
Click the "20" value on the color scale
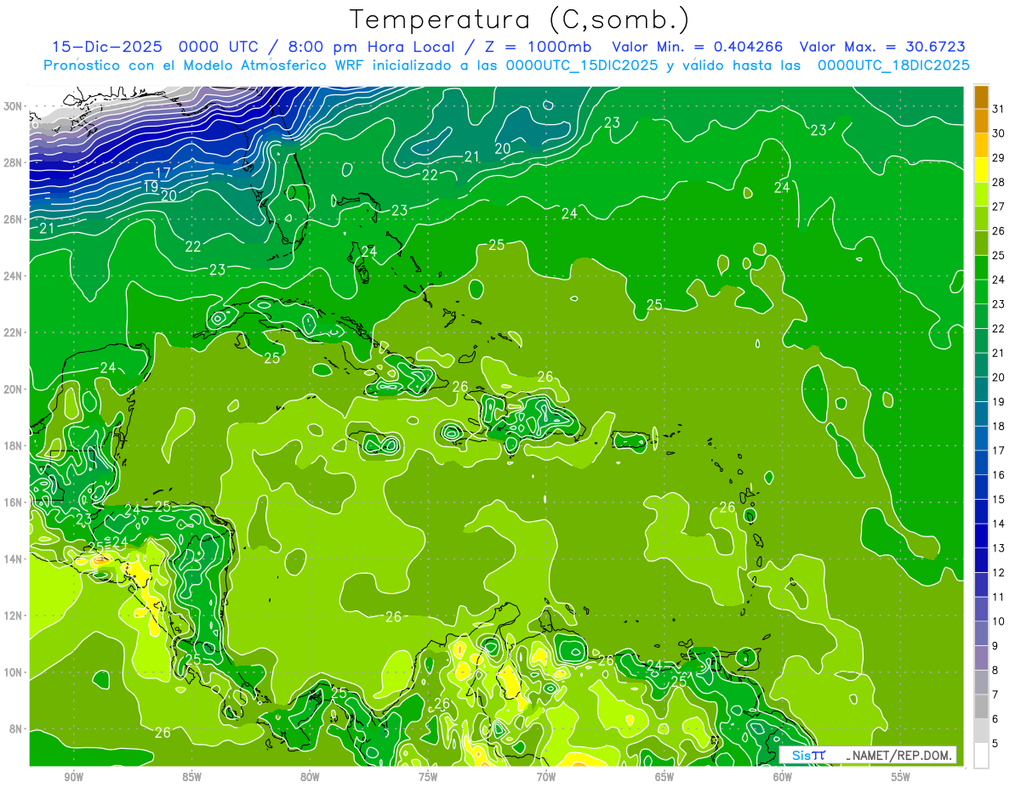point(999,377)
